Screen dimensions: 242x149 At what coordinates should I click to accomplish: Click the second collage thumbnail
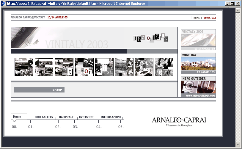point(44,67)
